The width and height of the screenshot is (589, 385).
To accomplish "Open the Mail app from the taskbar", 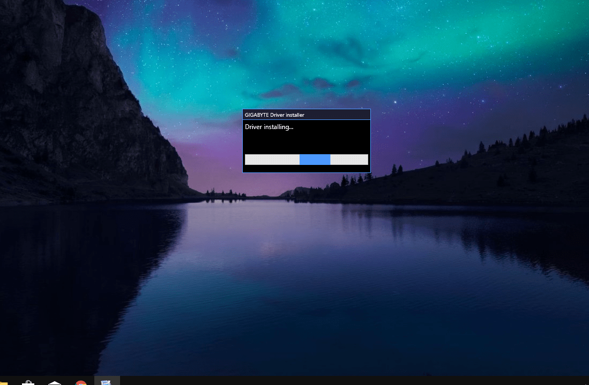I will click(x=55, y=383).
